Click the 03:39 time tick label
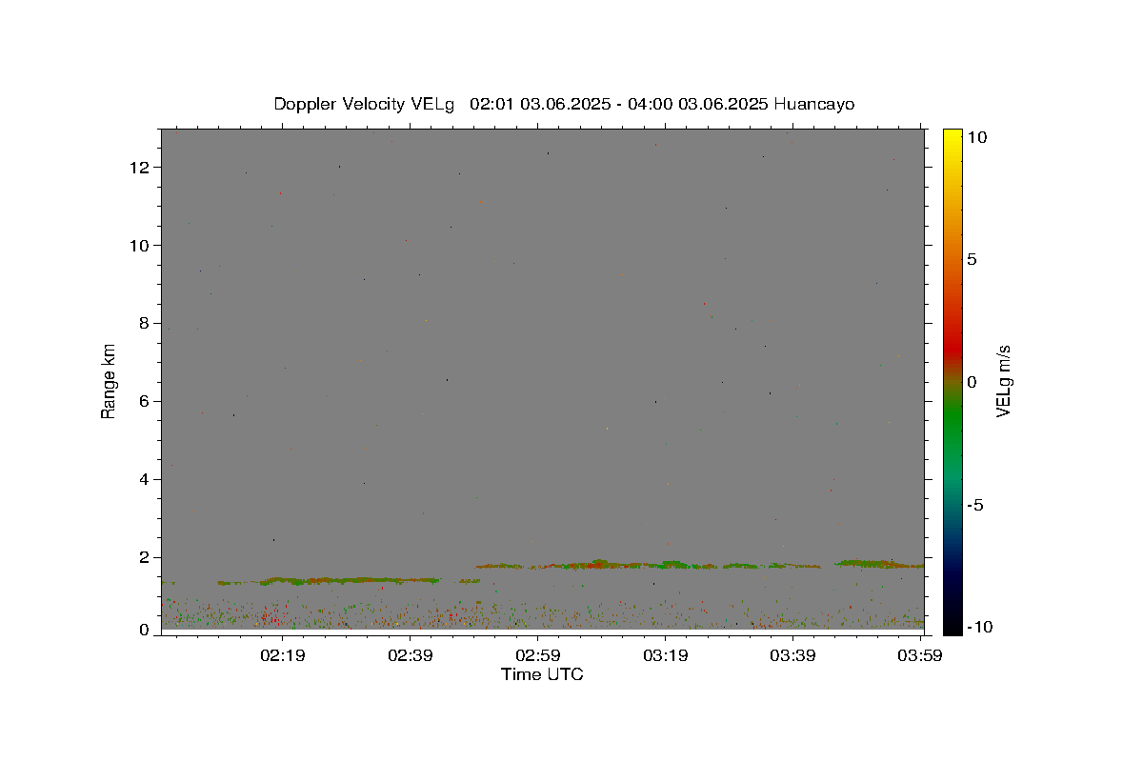Viewport: 1143px width, 762px height. [792, 655]
